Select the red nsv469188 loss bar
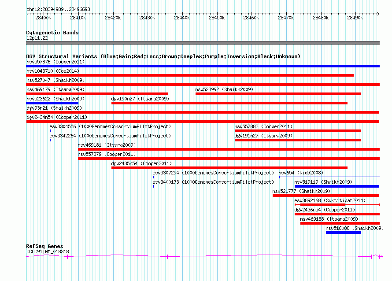The image size is (392, 281). coord(340,223)
